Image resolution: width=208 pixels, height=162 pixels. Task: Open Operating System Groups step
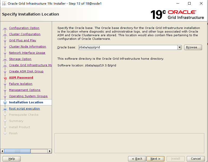(28, 96)
